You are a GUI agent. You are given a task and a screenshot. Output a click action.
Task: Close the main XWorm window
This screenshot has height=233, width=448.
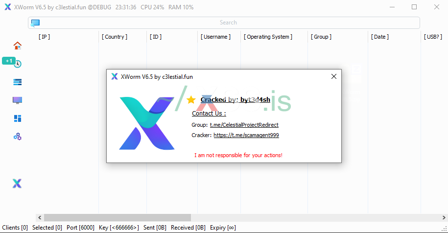coord(437,7)
